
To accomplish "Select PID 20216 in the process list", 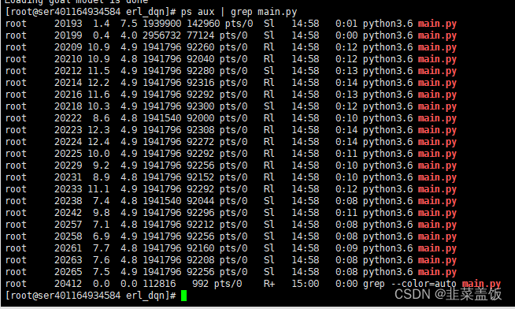I will tap(68, 95).
